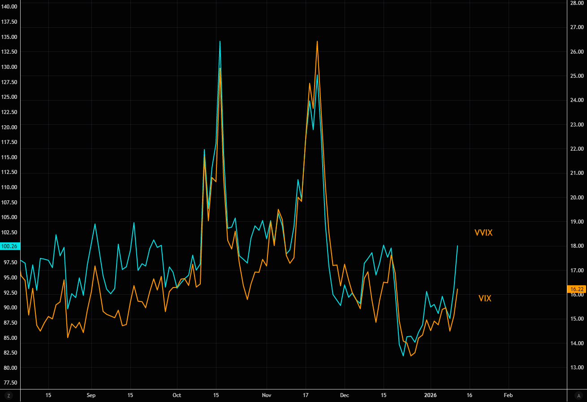Click 28.00 on the right price scale
The height and width of the screenshot is (402, 587).
[576, 3]
